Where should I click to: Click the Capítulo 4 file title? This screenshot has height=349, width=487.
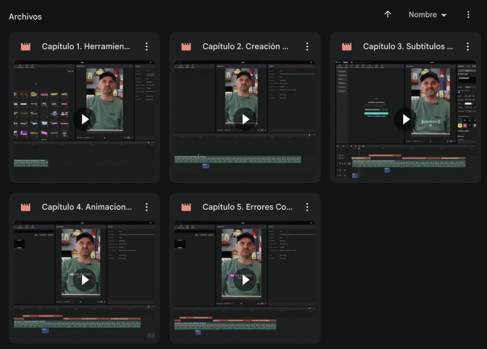(86, 207)
